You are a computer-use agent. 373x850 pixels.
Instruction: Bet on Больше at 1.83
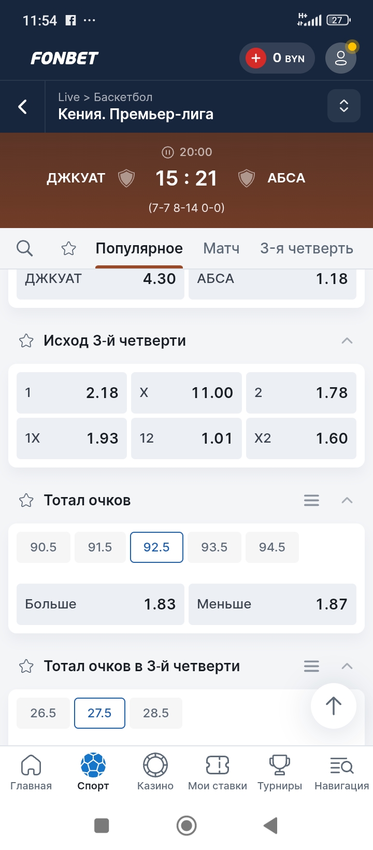[101, 604]
